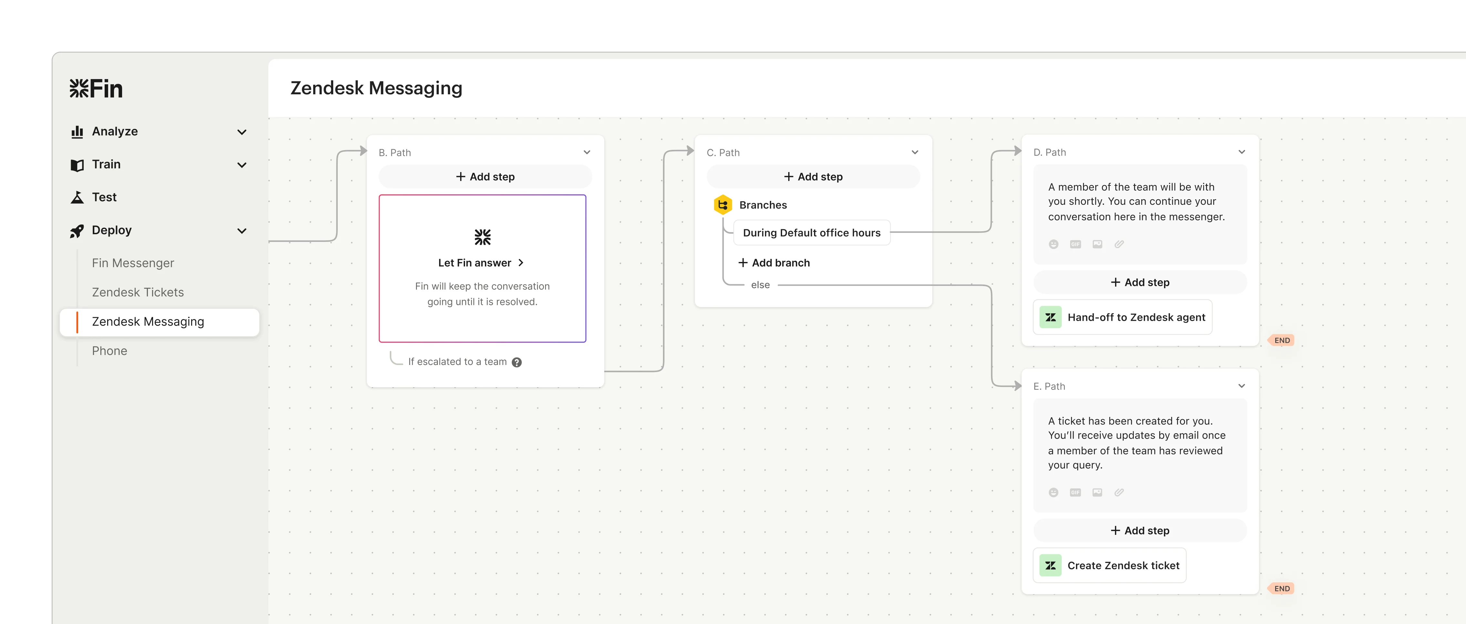Click the image icon in D. Path composer

coord(1097,244)
